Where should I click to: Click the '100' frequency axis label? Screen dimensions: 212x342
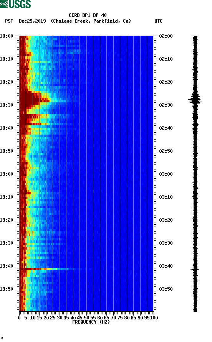coord(154,318)
